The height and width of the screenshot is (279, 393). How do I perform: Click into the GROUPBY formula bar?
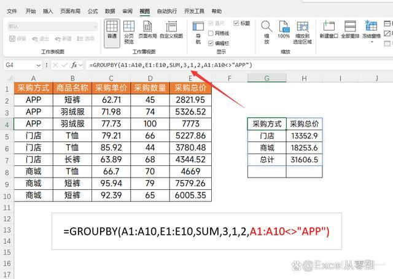(x=238, y=65)
